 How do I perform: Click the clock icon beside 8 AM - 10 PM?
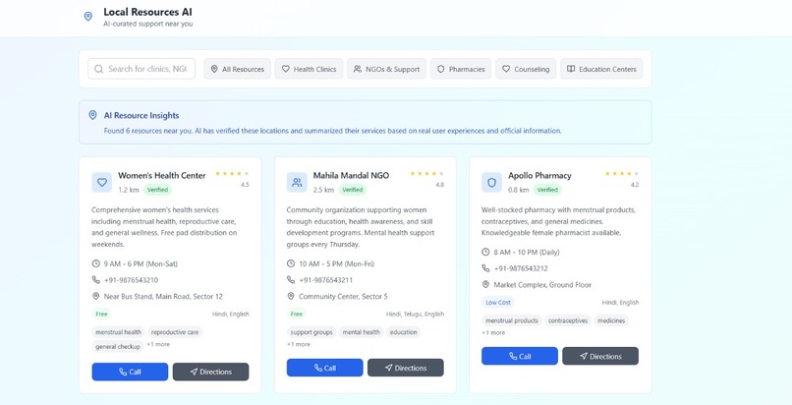485,252
